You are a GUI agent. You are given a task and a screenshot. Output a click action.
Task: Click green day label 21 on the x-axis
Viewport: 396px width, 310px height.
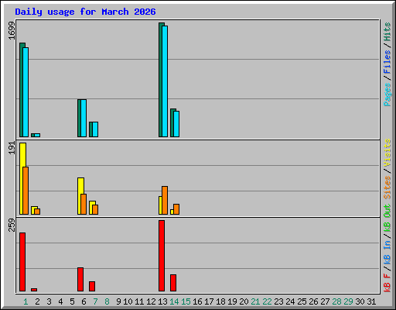click(255, 301)
